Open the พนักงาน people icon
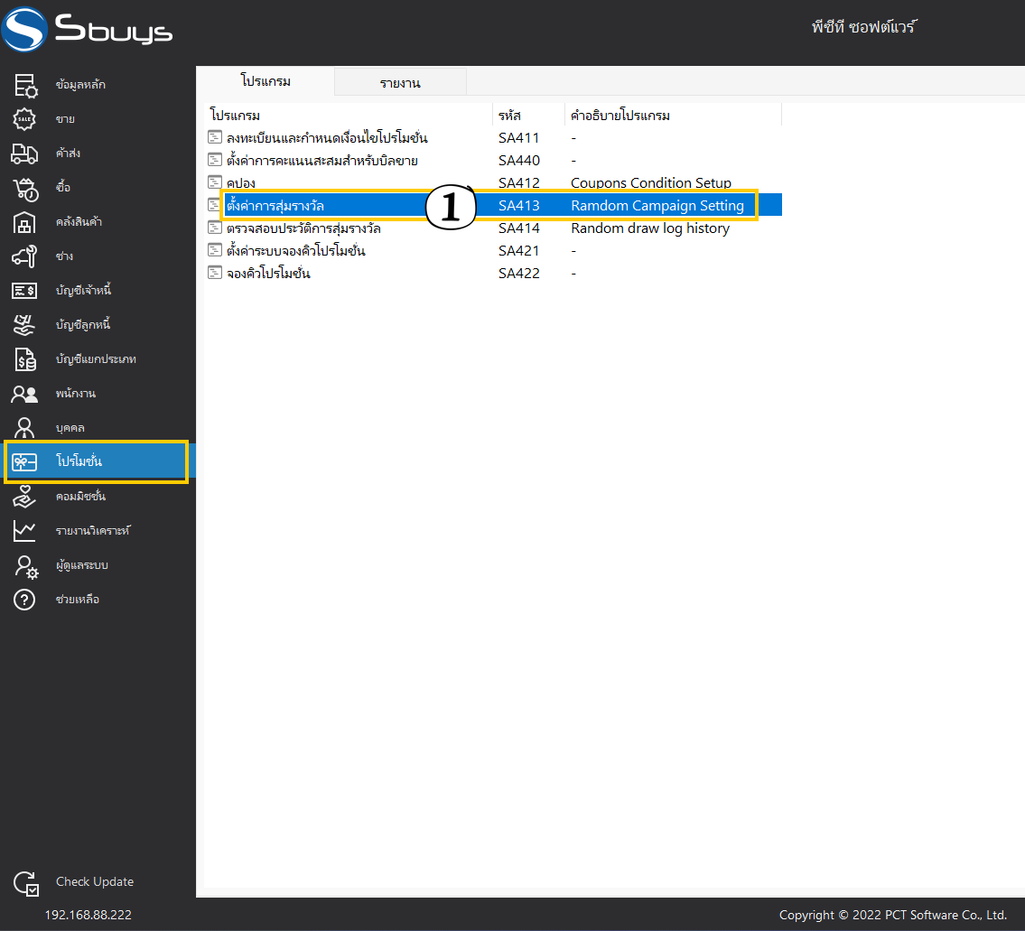This screenshot has height=931, width=1025. tap(24, 394)
